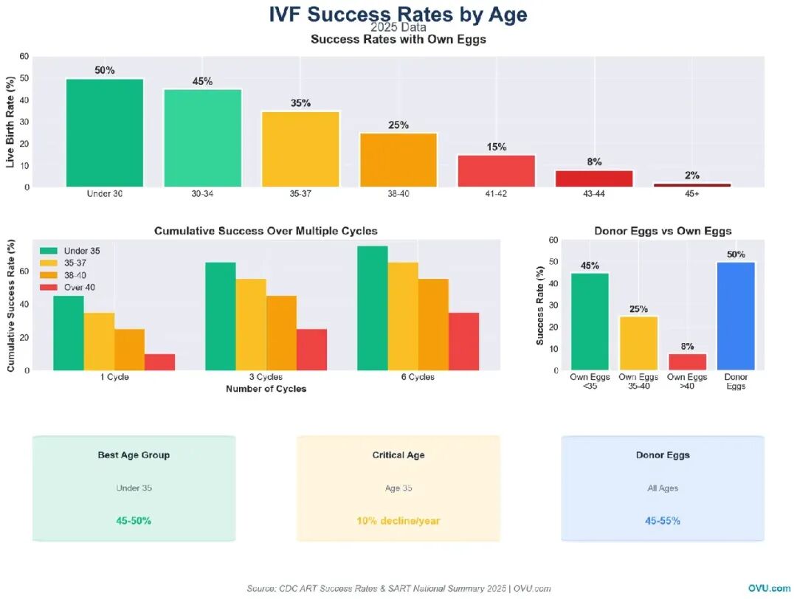The image size is (797, 599).
Task: Click the green Under 35 legend swatch
Action: click(49, 251)
